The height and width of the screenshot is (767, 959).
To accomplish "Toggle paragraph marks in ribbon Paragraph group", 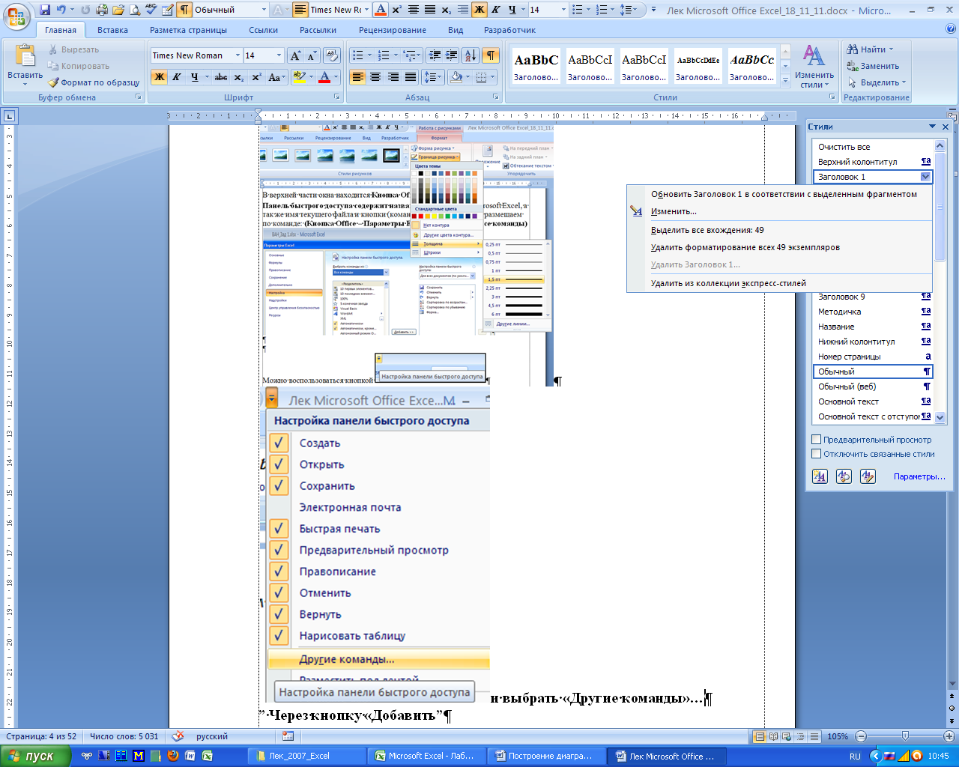I will pos(490,55).
